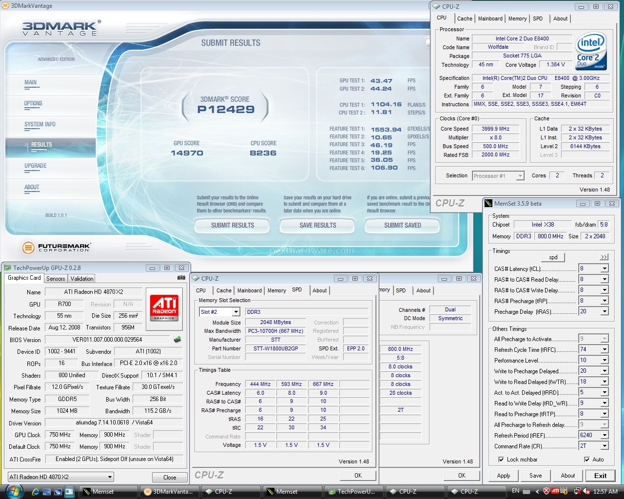Open the Refresh Period (tREF) dropdown
Image resolution: width=624 pixels, height=499 pixels.
[604, 435]
